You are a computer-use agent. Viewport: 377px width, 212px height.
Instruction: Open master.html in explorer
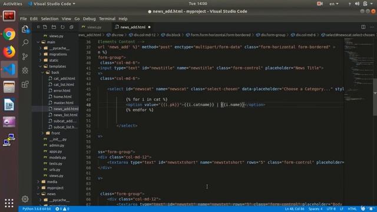(63, 102)
